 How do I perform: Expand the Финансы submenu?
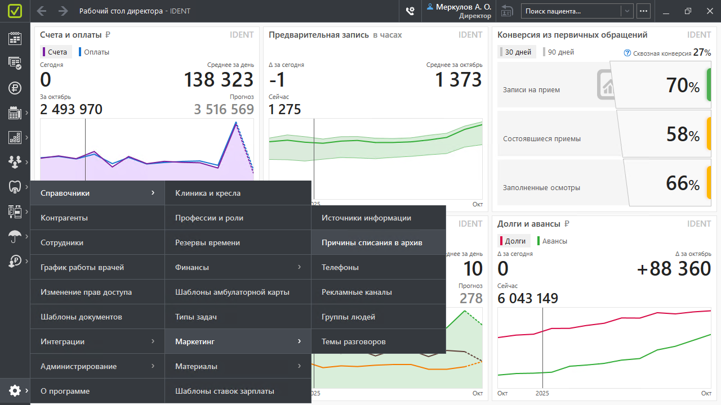point(237,267)
